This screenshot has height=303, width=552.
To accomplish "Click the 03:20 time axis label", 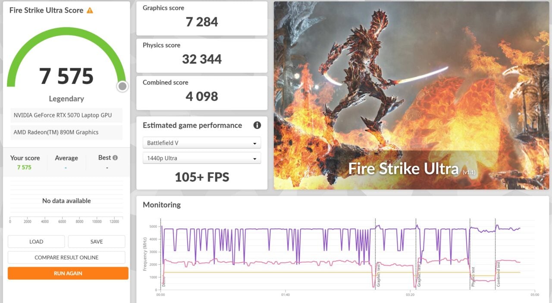I will coord(410,295).
